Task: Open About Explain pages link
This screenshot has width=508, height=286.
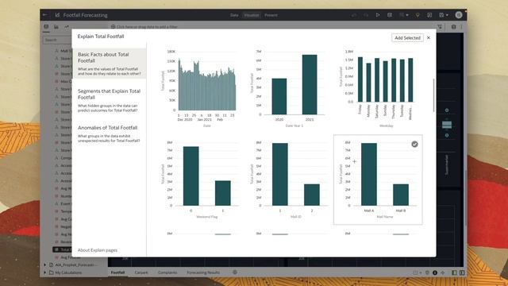Action: [98, 250]
